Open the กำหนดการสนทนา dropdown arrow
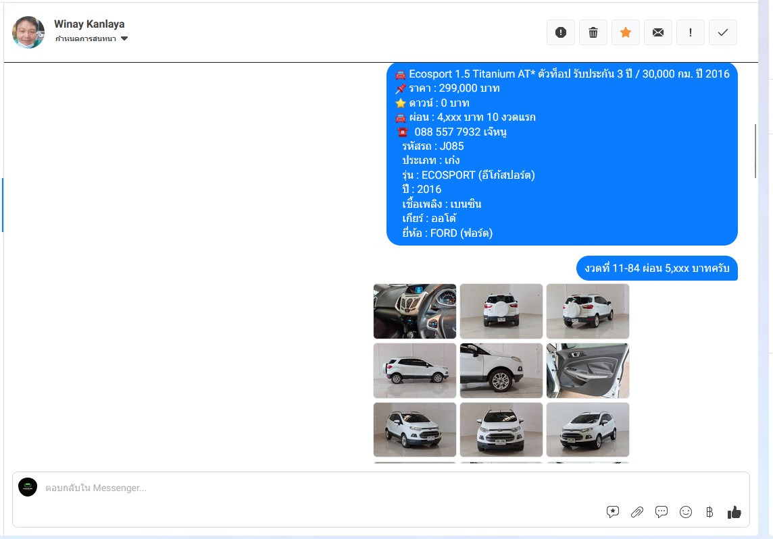The width and height of the screenshot is (773, 539). pyautogui.click(x=124, y=38)
